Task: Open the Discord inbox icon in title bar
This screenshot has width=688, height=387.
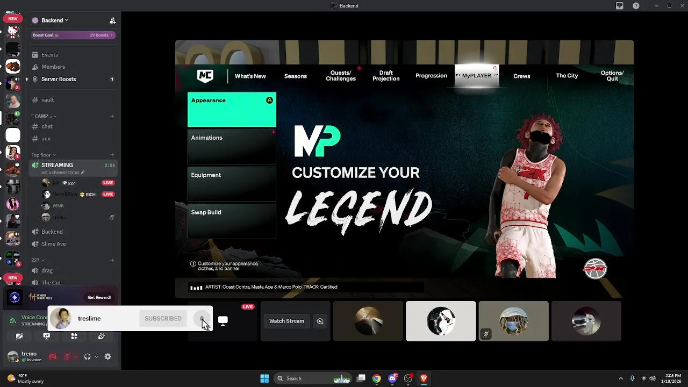Action: (x=620, y=6)
